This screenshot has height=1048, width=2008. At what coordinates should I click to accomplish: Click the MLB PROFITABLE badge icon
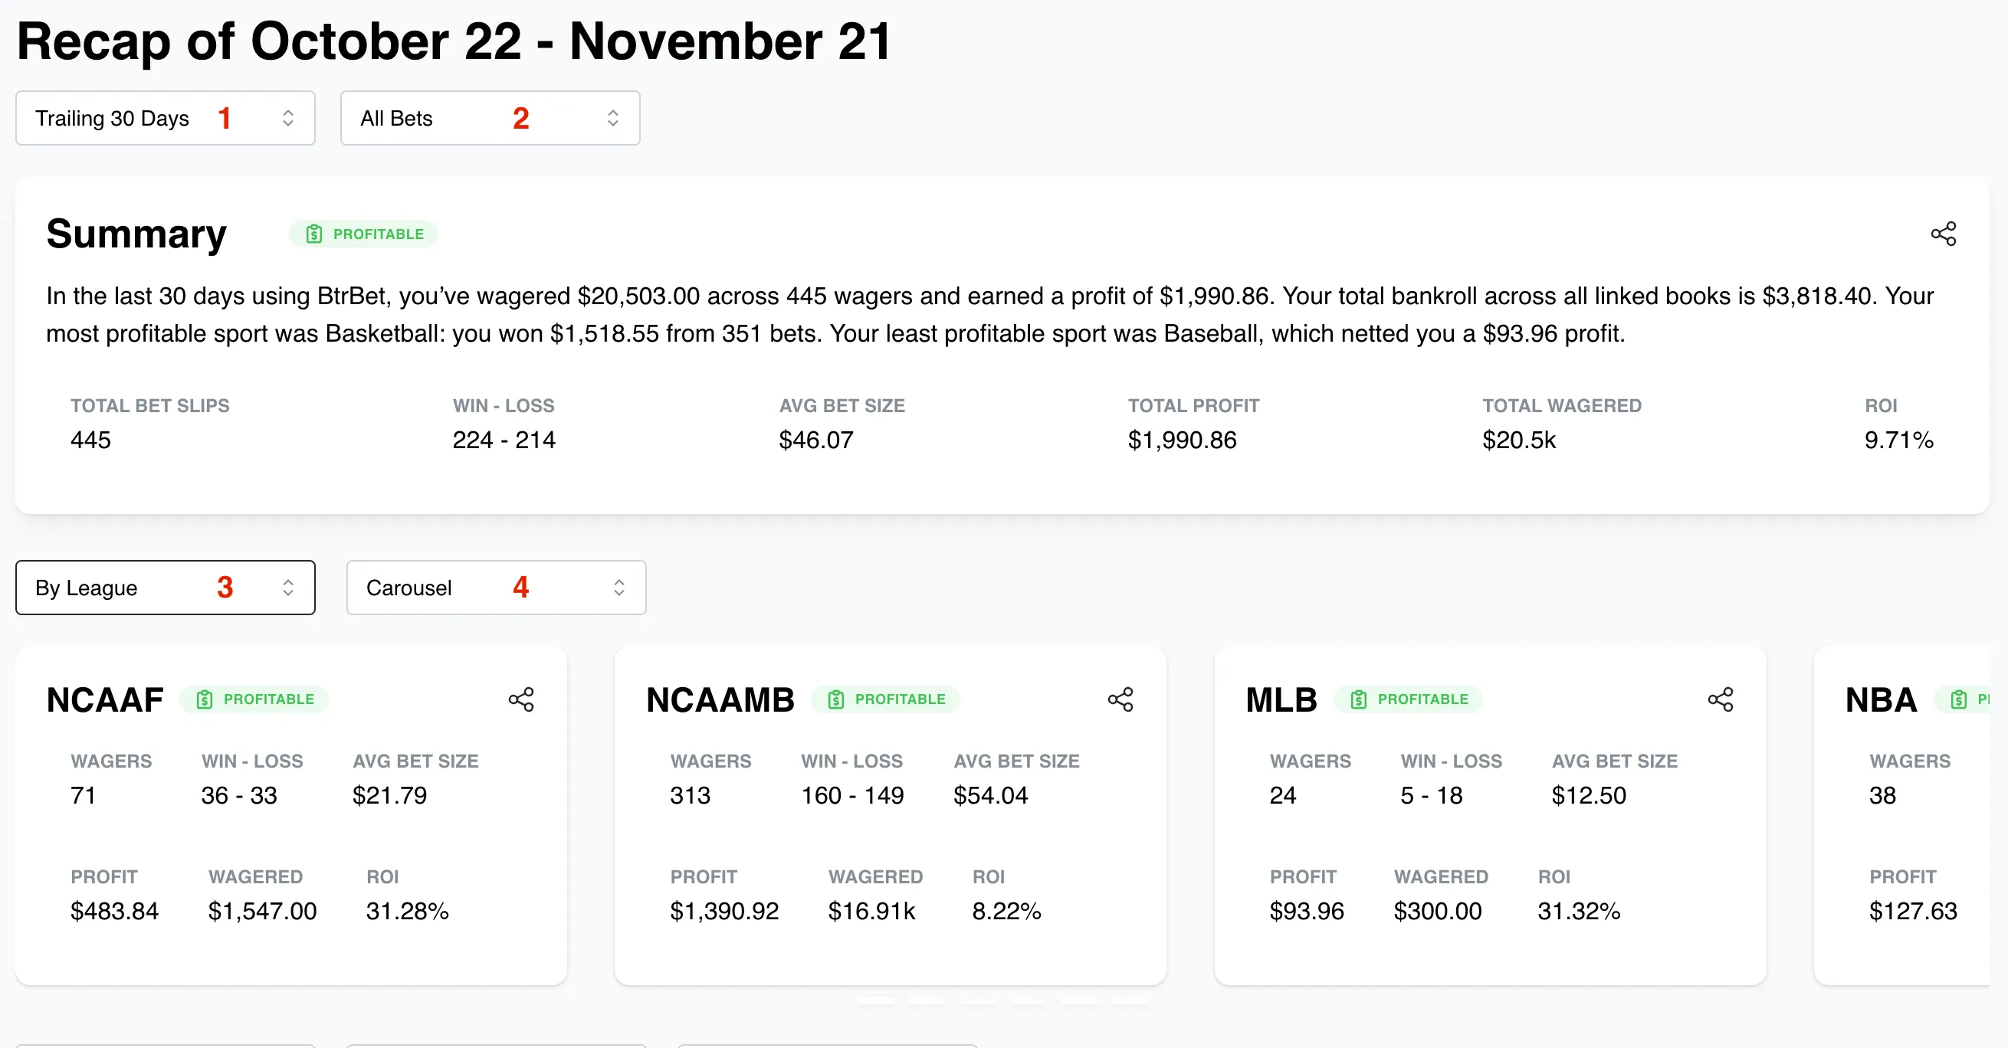pyautogui.click(x=1358, y=699)
